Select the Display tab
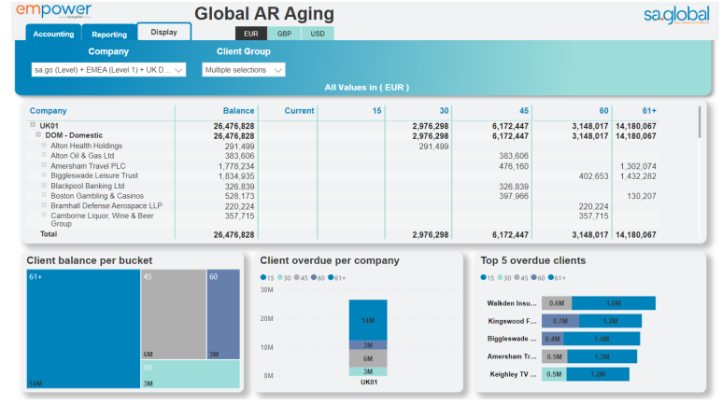 [164, 32]
